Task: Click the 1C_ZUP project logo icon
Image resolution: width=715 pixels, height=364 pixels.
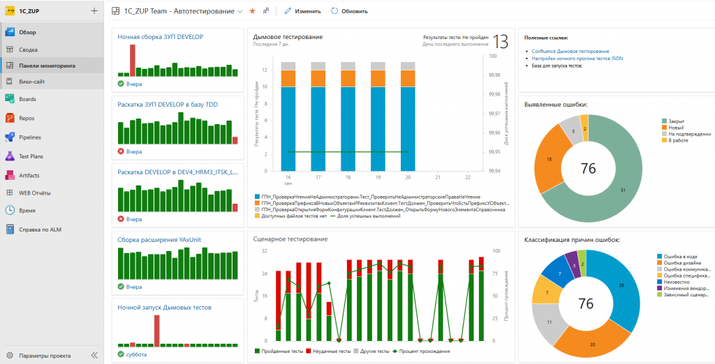Action: point(10,11)
